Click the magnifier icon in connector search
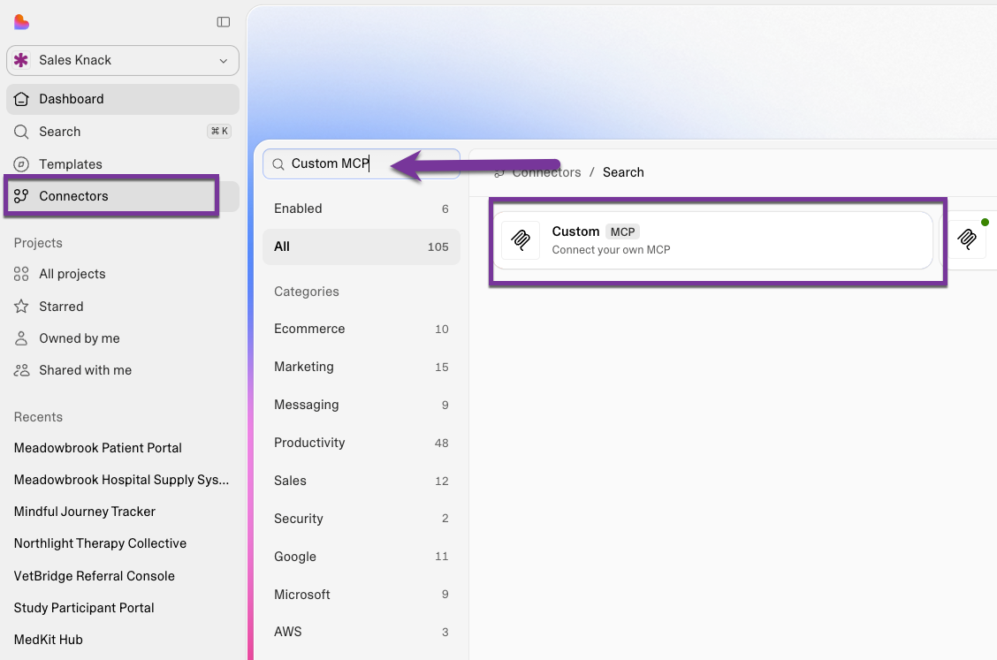This screenshot has width=997, height=660. 278,164
